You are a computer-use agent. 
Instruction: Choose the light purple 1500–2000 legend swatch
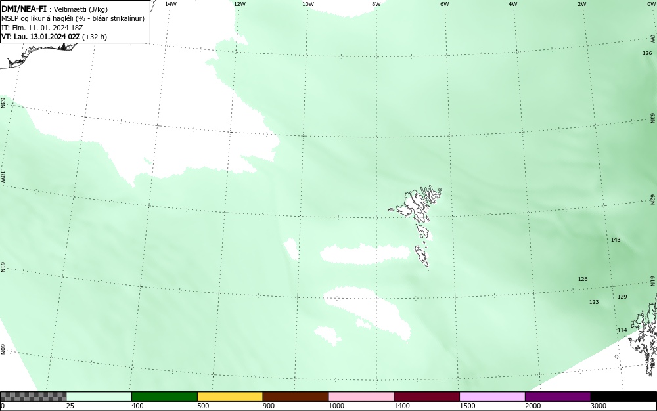(x=492, y=397)
